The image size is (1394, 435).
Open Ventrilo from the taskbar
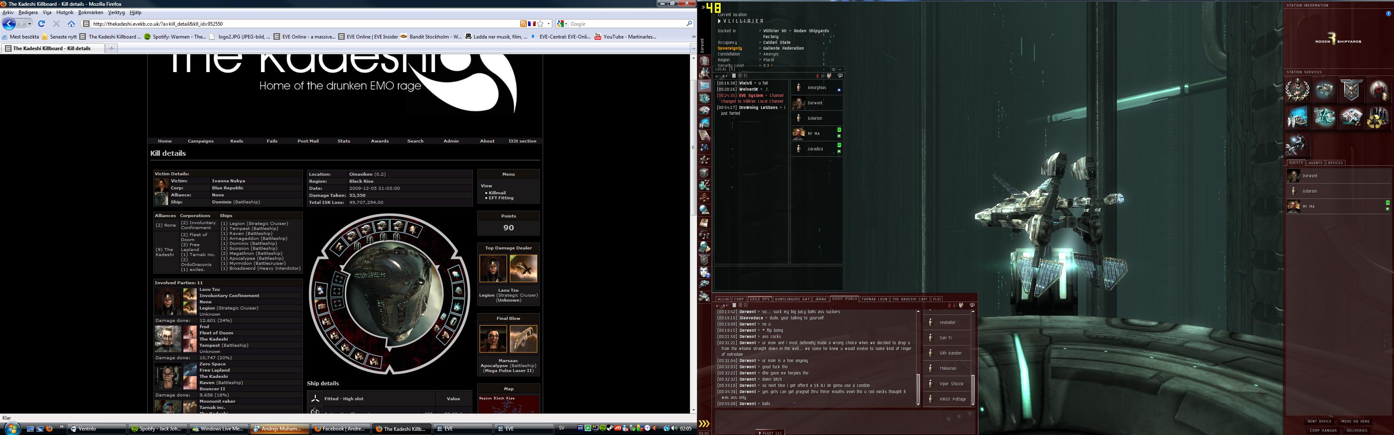(96, 429)
